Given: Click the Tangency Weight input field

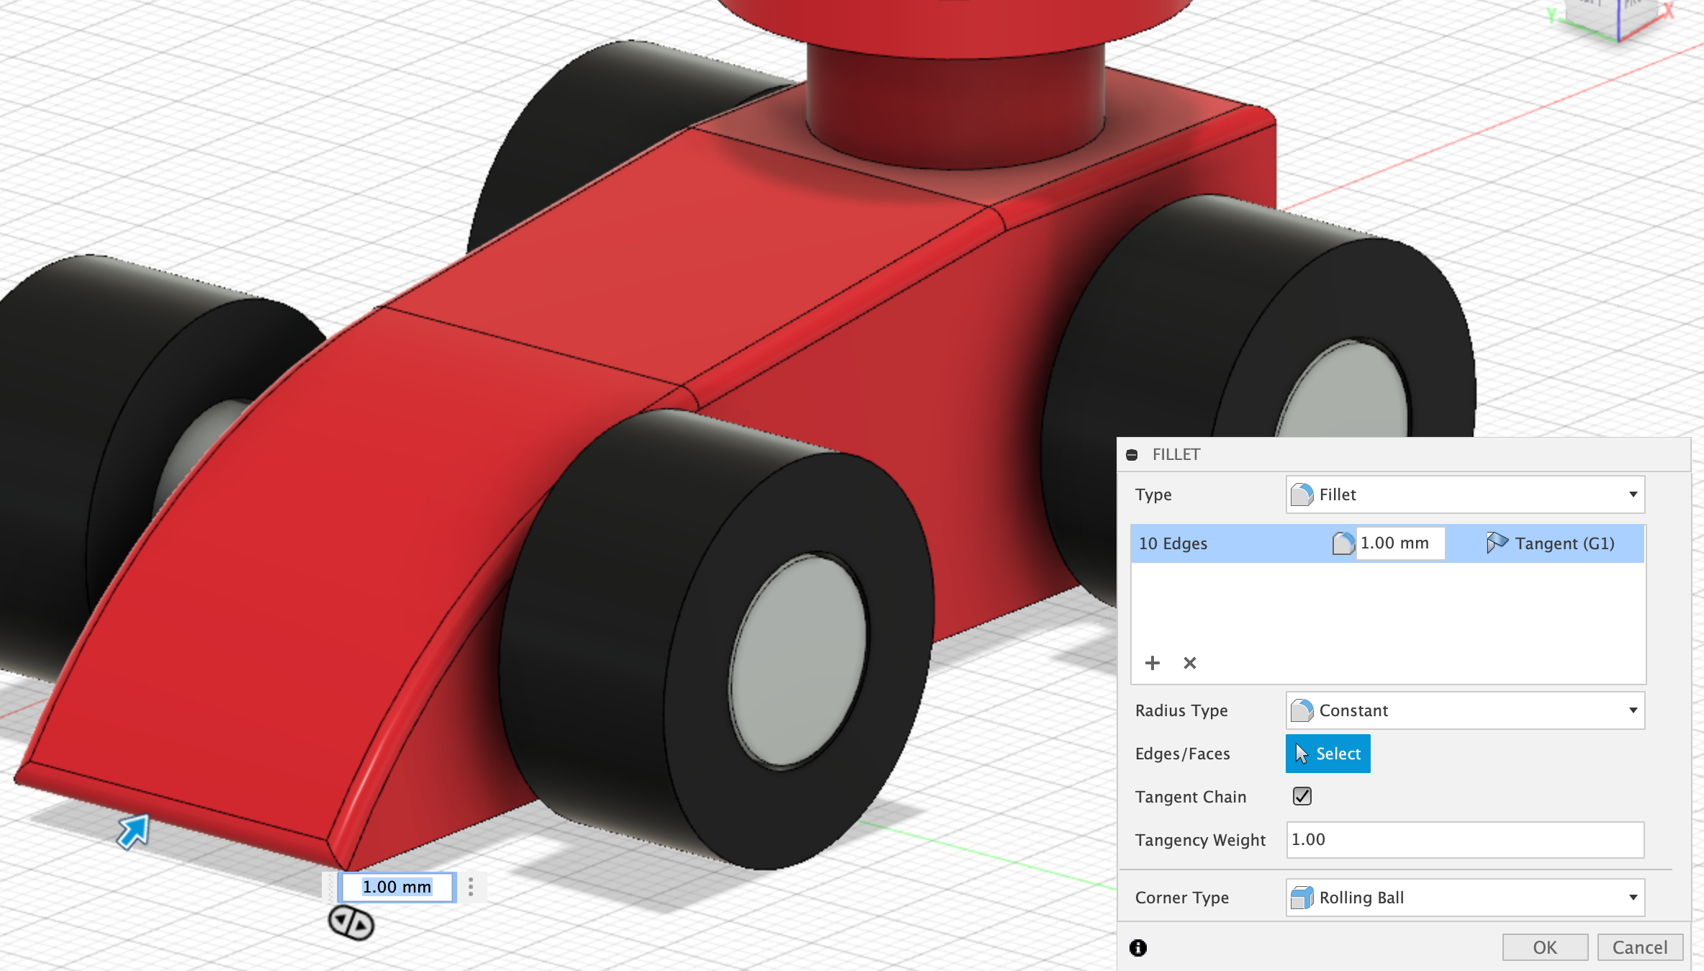Looking at the screenshot, I should pyautogui.click(x=1465, y=840).
